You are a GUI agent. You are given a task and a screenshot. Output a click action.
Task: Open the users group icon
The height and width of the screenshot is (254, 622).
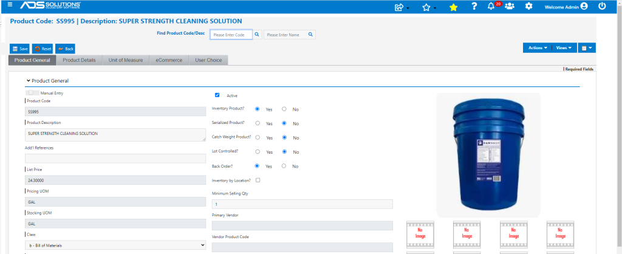(510, 6)
